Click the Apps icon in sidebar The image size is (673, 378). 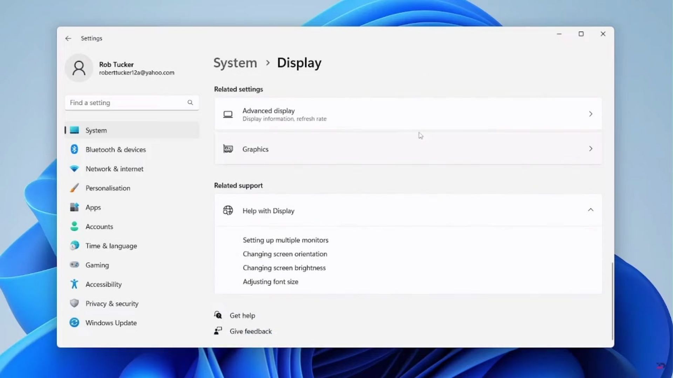pyautogui.click(x=74, y=207)
